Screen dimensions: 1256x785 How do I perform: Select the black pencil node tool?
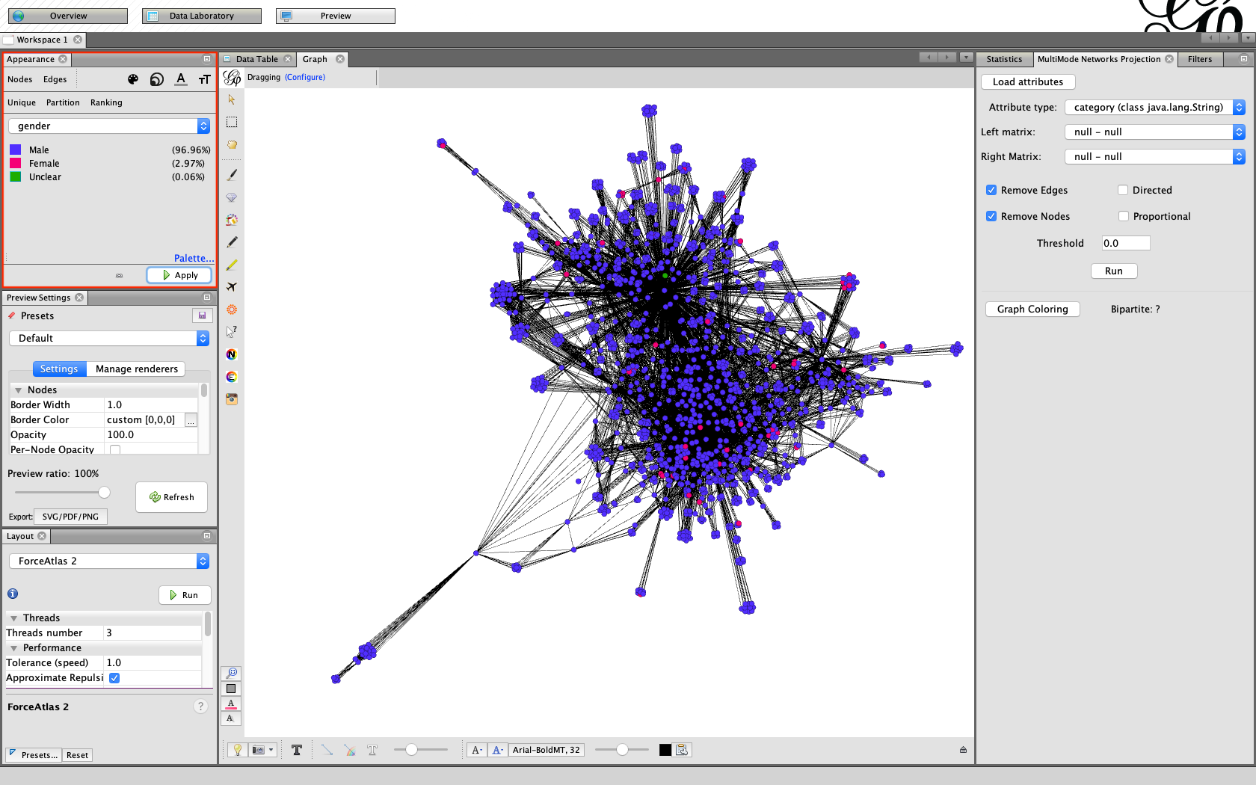pyautogui.click(x=232, y=242)
